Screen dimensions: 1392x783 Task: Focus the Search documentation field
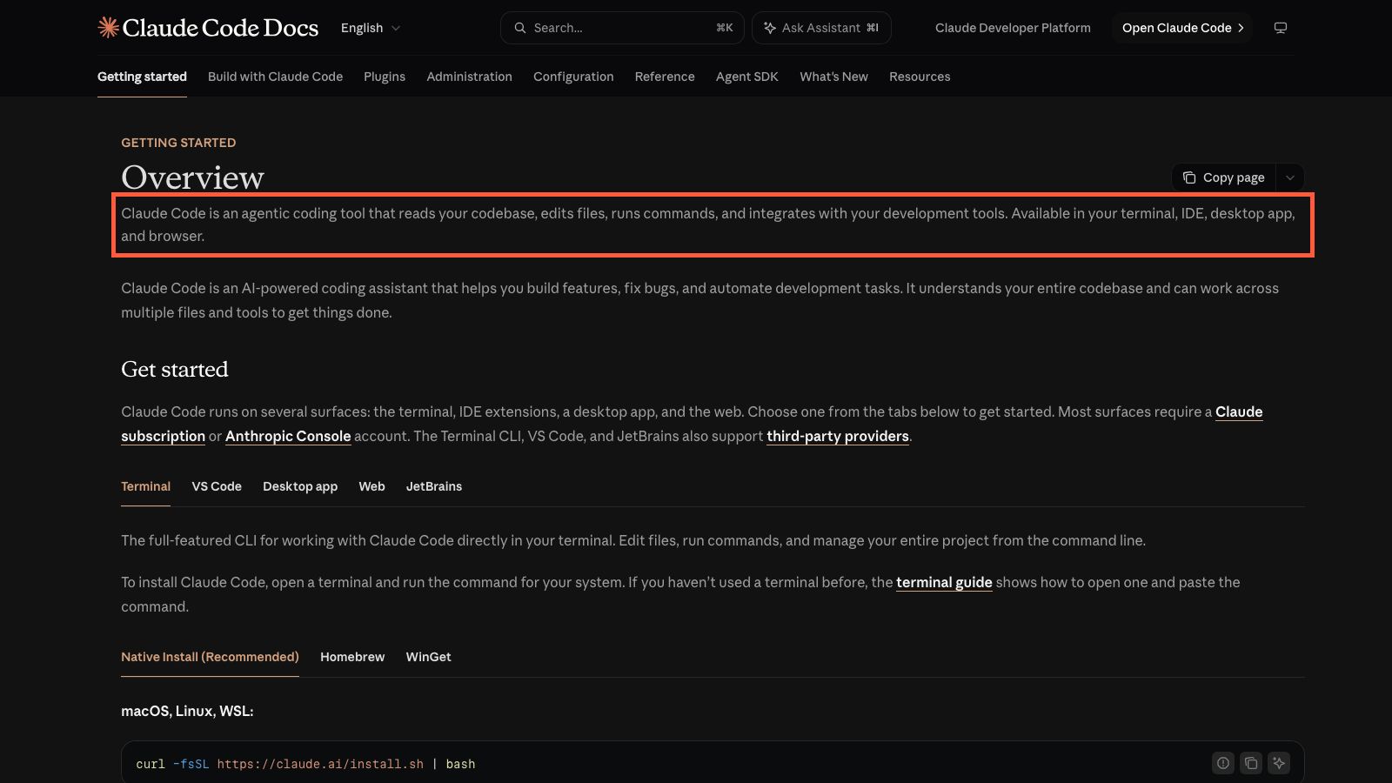[x=622, y=28]
